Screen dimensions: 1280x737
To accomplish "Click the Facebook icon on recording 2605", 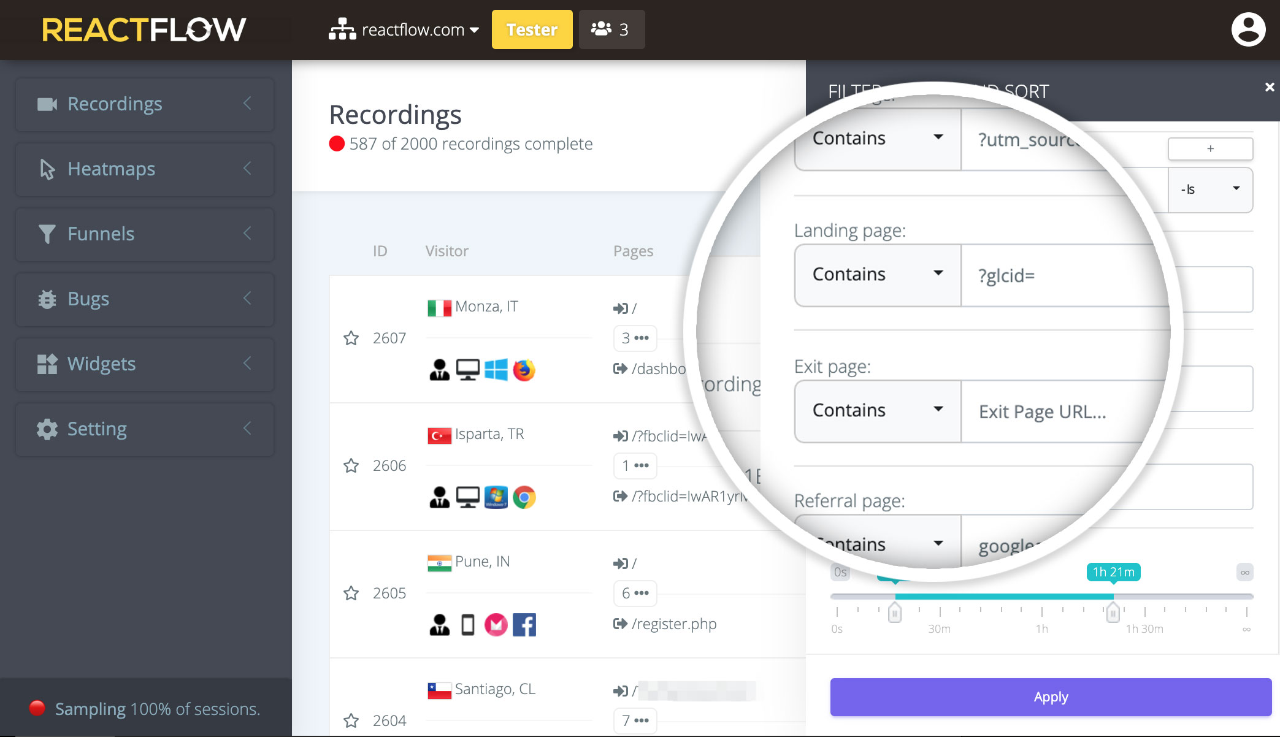I will coord(524,625).
